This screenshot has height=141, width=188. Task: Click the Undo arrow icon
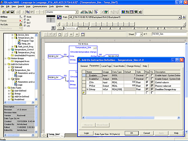pyautogui.click(x=38, y=12)
